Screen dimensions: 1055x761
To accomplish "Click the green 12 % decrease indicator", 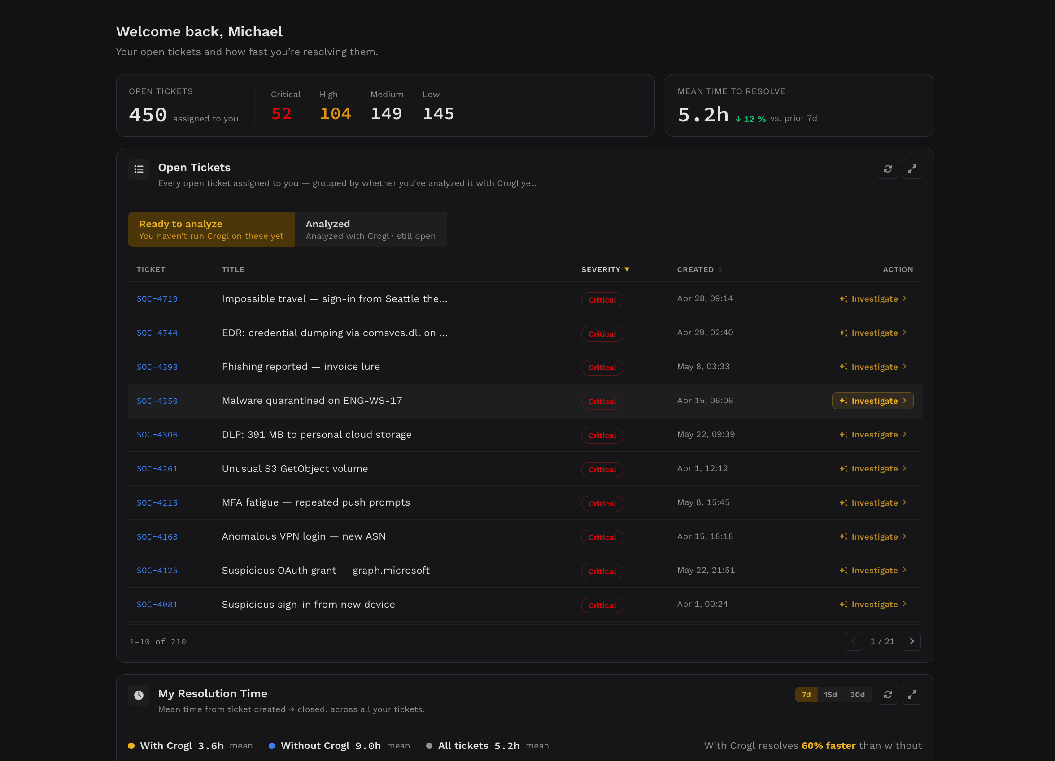I will click(x=750, y=119).
